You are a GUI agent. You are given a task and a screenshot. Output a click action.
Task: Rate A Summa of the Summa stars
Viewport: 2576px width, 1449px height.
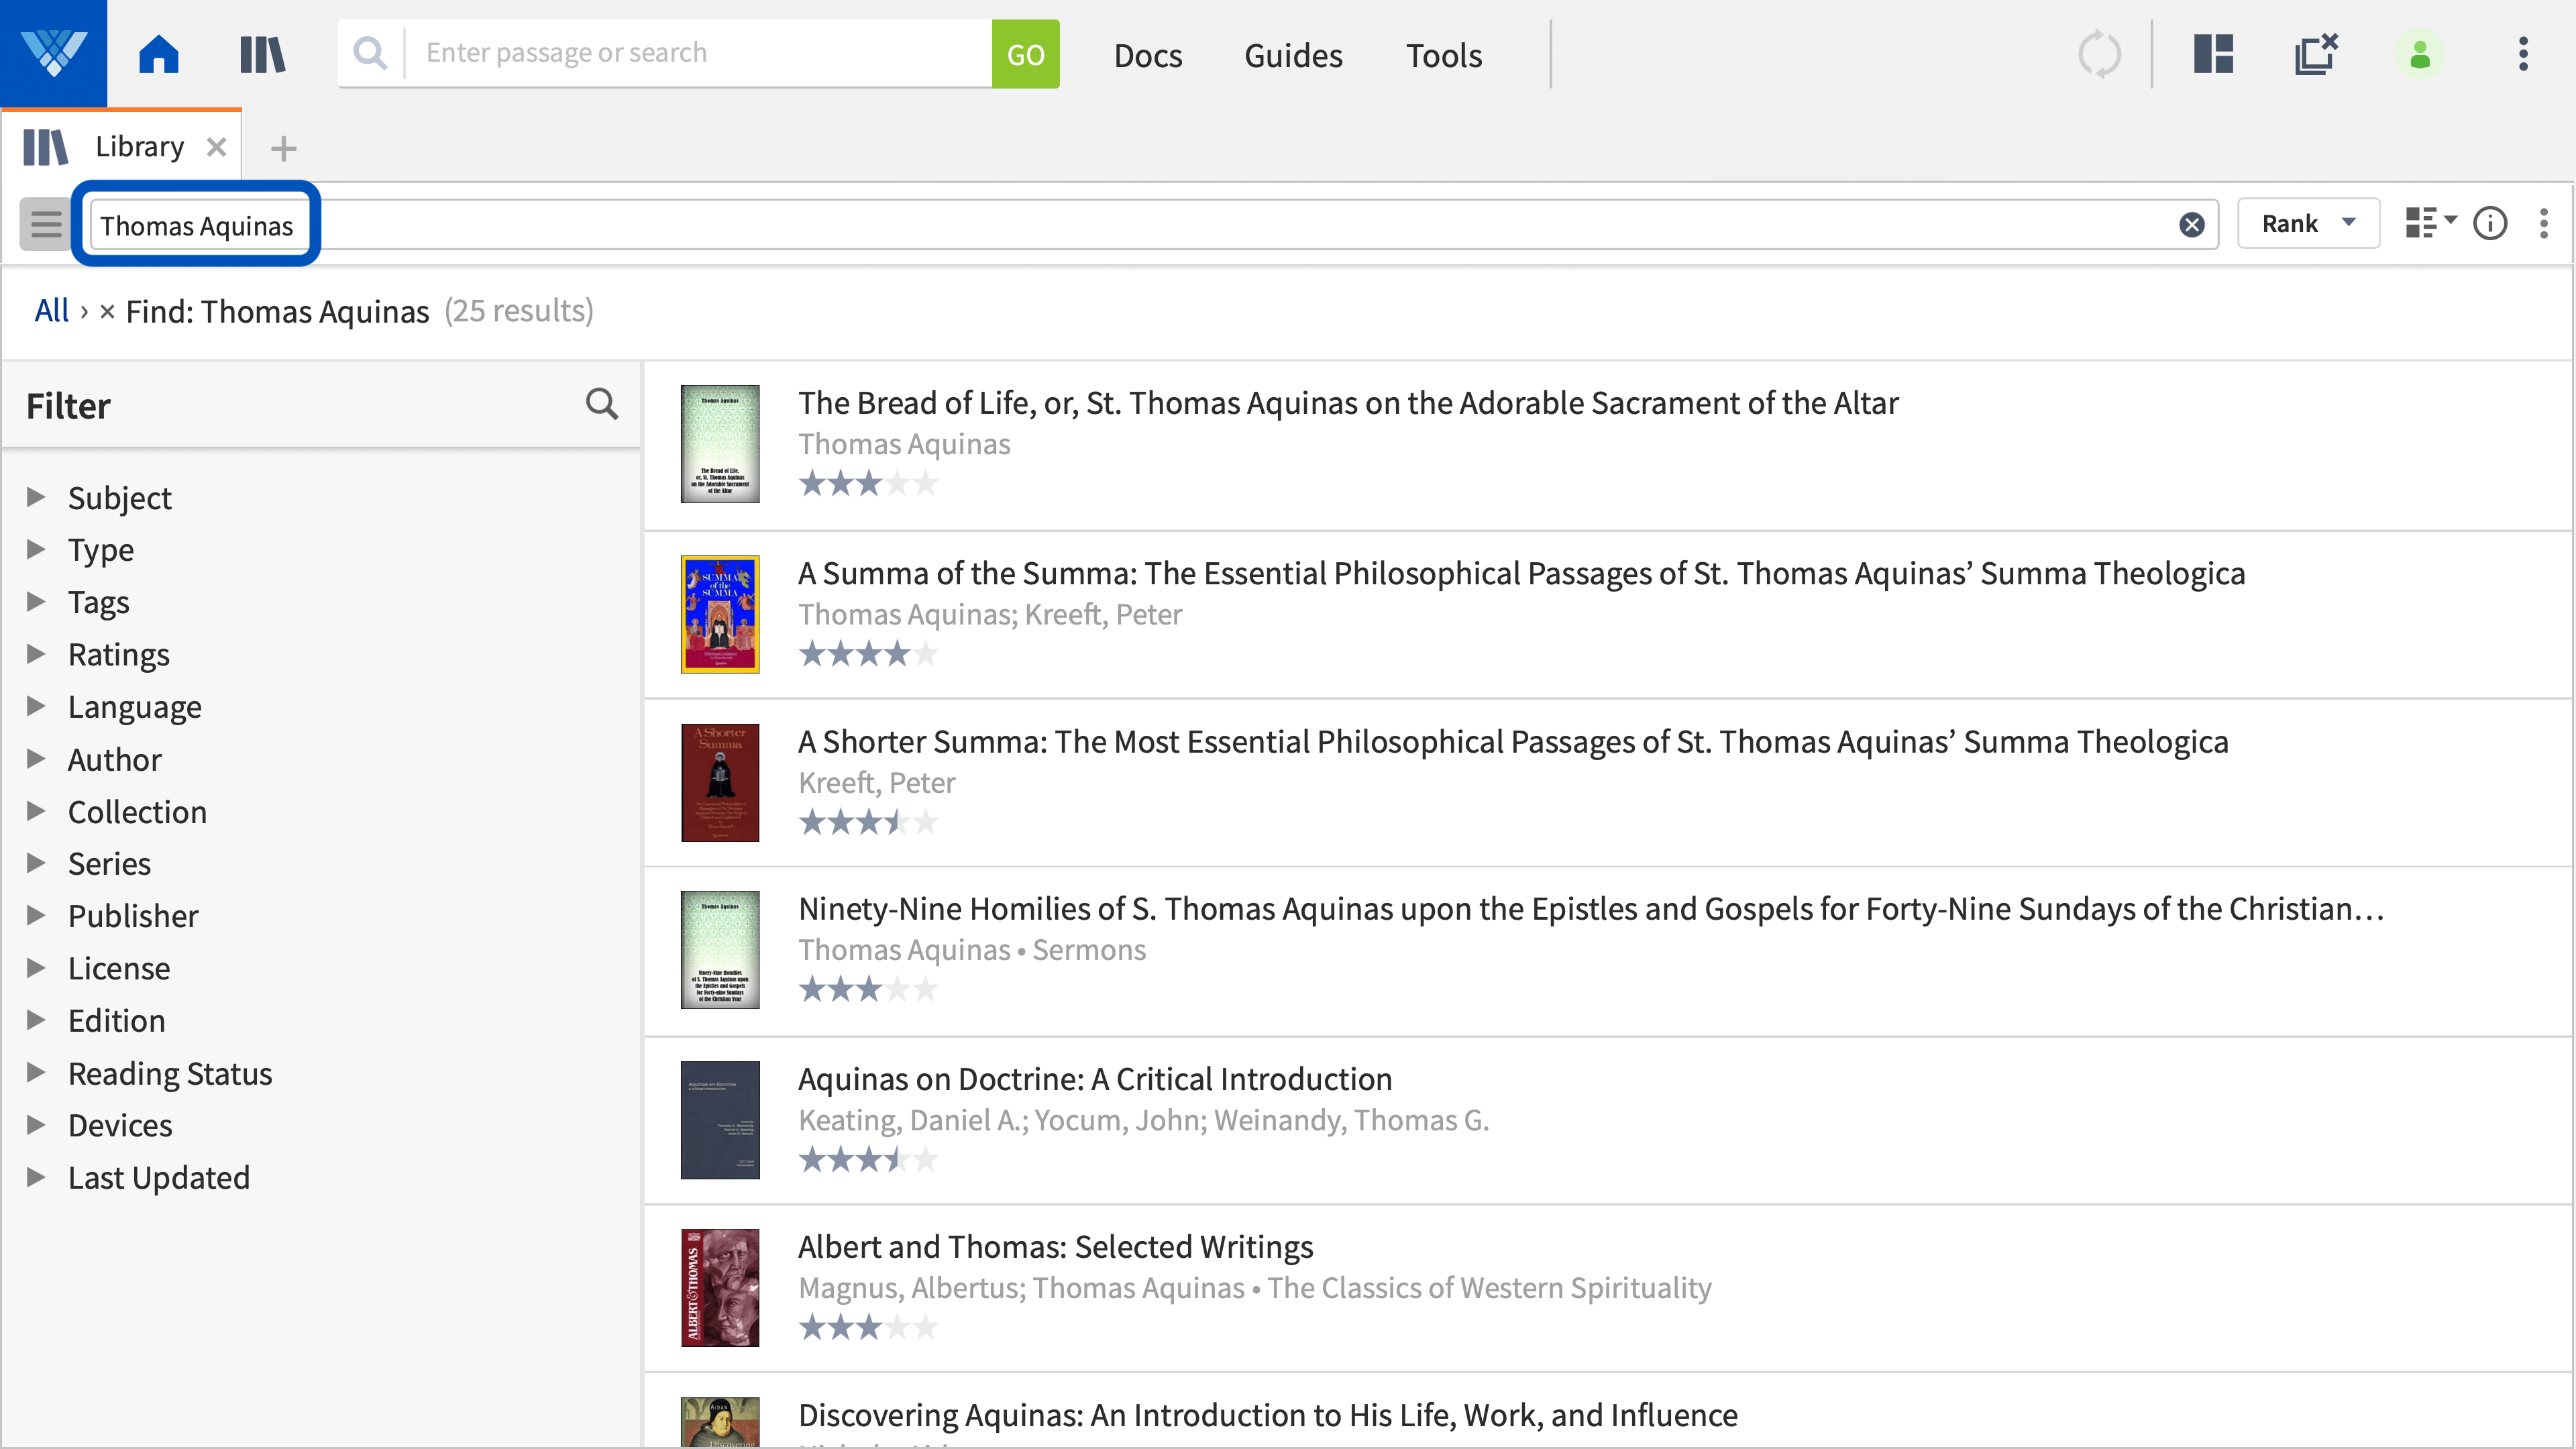[868, 654]
